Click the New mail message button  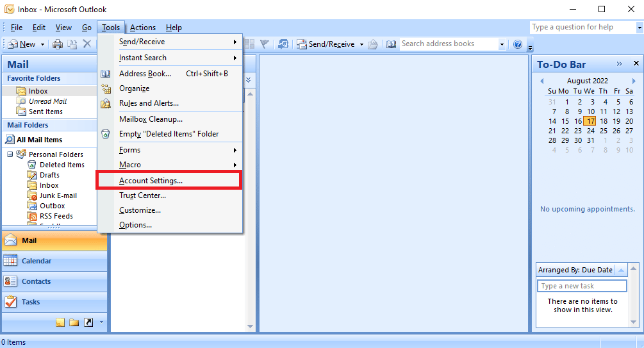22,44
